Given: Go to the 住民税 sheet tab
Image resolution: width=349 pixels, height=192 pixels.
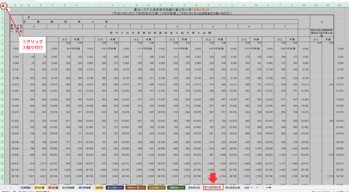Looking at the screenshot, I should 99,187.
